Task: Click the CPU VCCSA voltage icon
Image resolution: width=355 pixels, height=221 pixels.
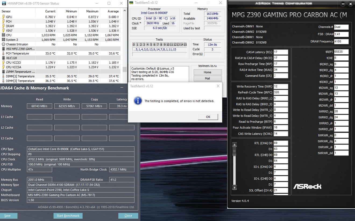Action: pos(3,67)
